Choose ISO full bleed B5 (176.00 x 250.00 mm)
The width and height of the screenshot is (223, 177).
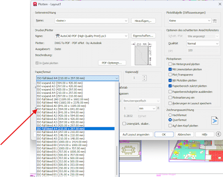[x=75, y=174]
